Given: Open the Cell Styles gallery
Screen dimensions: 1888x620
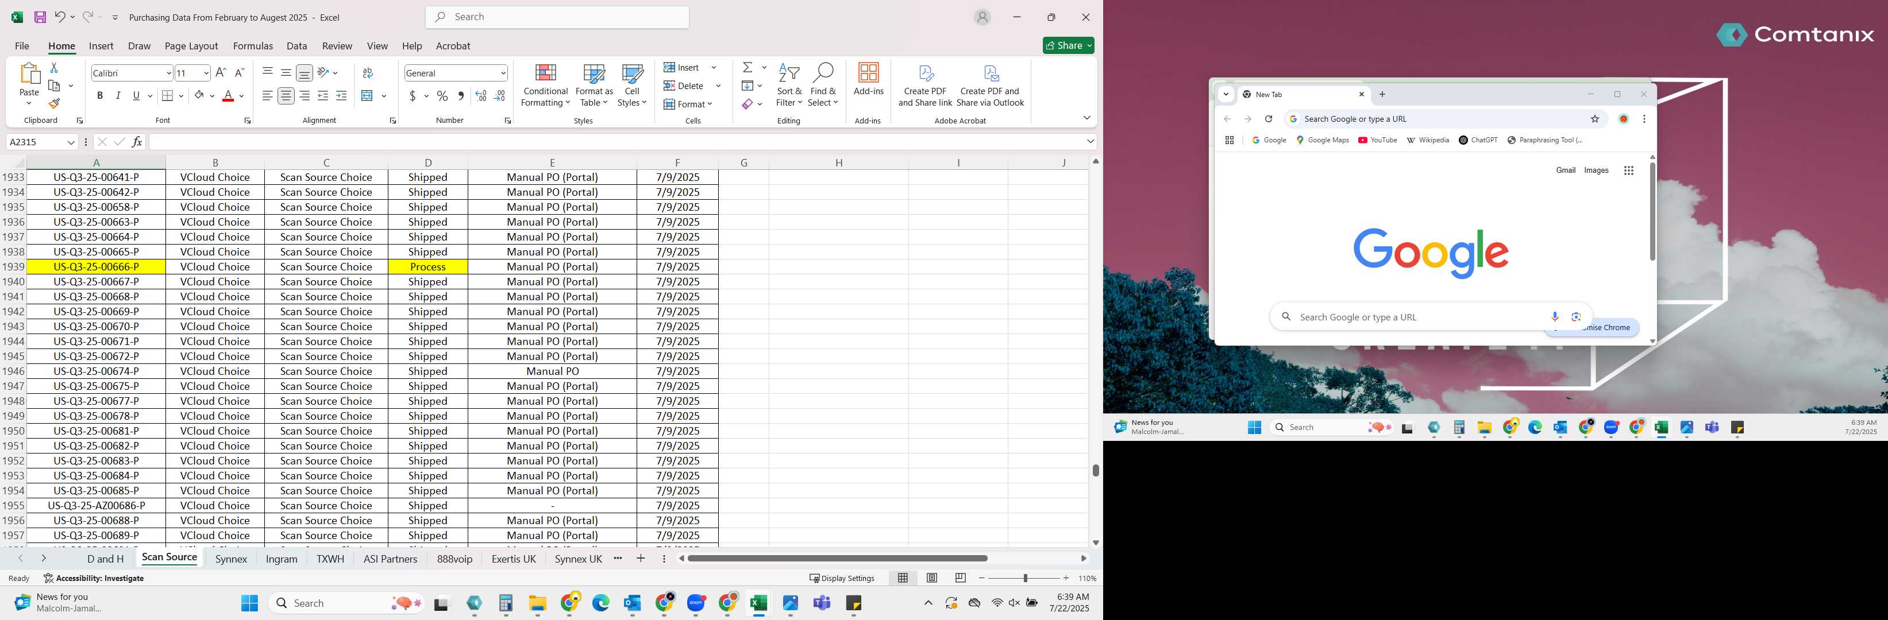Looking at the screenshot, I should (x=632, y=86).
